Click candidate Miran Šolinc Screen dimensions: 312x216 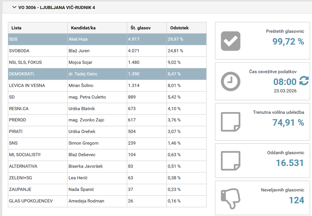(81, 86)
